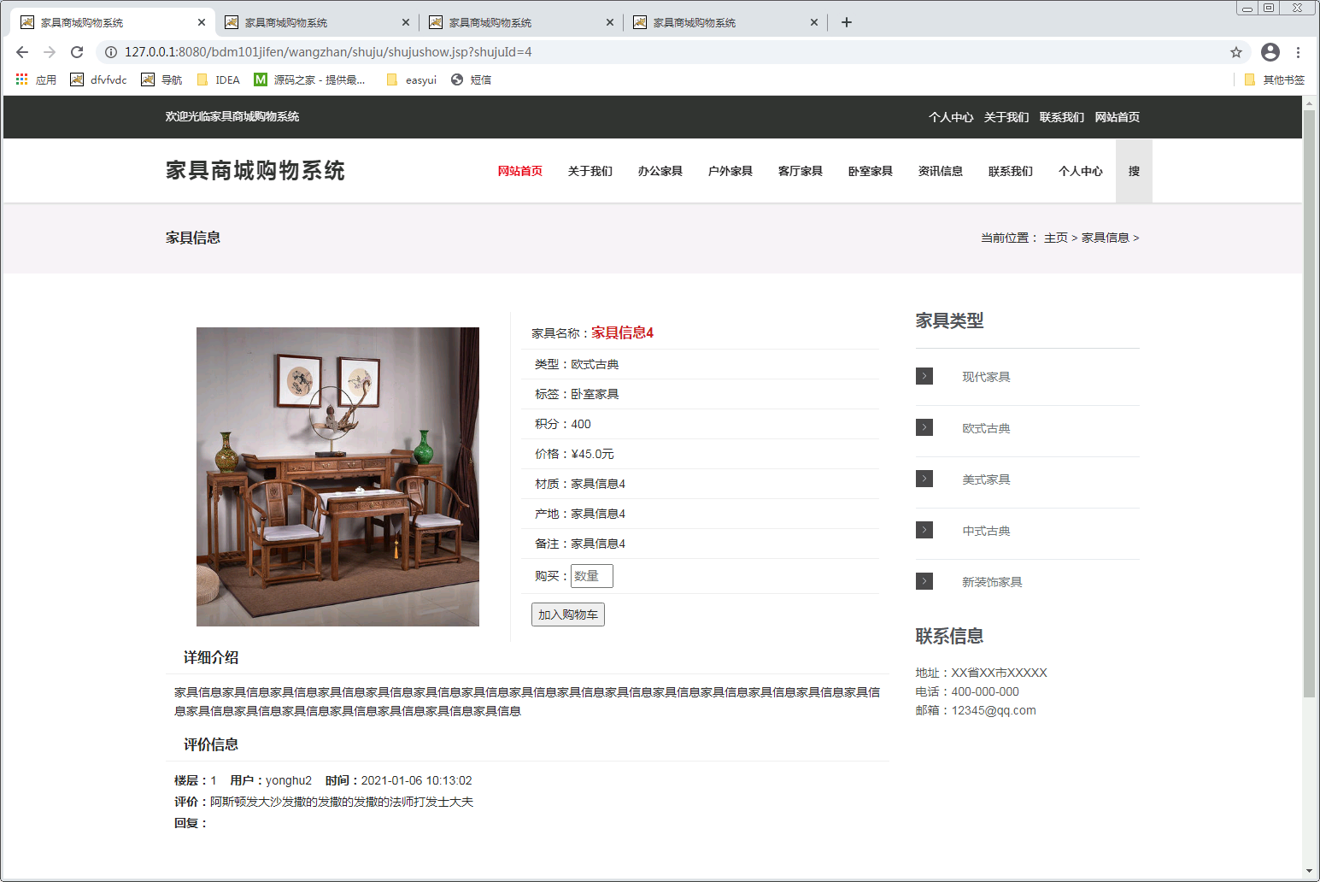Select 中式古典 category link
Screen dimensions: 1320x882
(x=986, y=531)
